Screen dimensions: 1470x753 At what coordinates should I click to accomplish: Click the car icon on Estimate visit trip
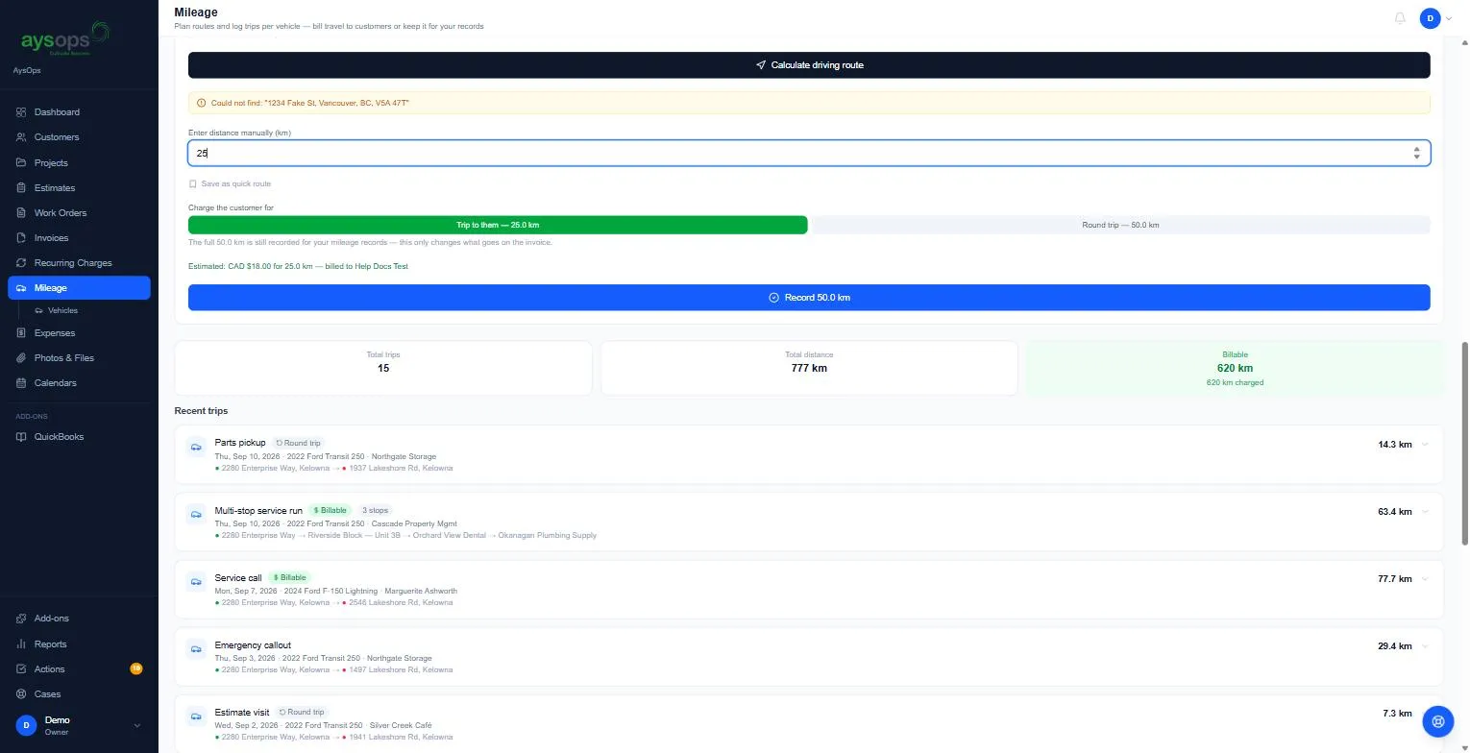[196, 716]
